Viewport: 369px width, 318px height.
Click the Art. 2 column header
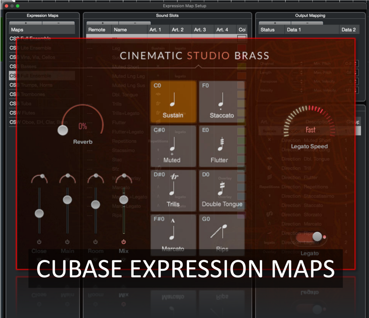181,30
